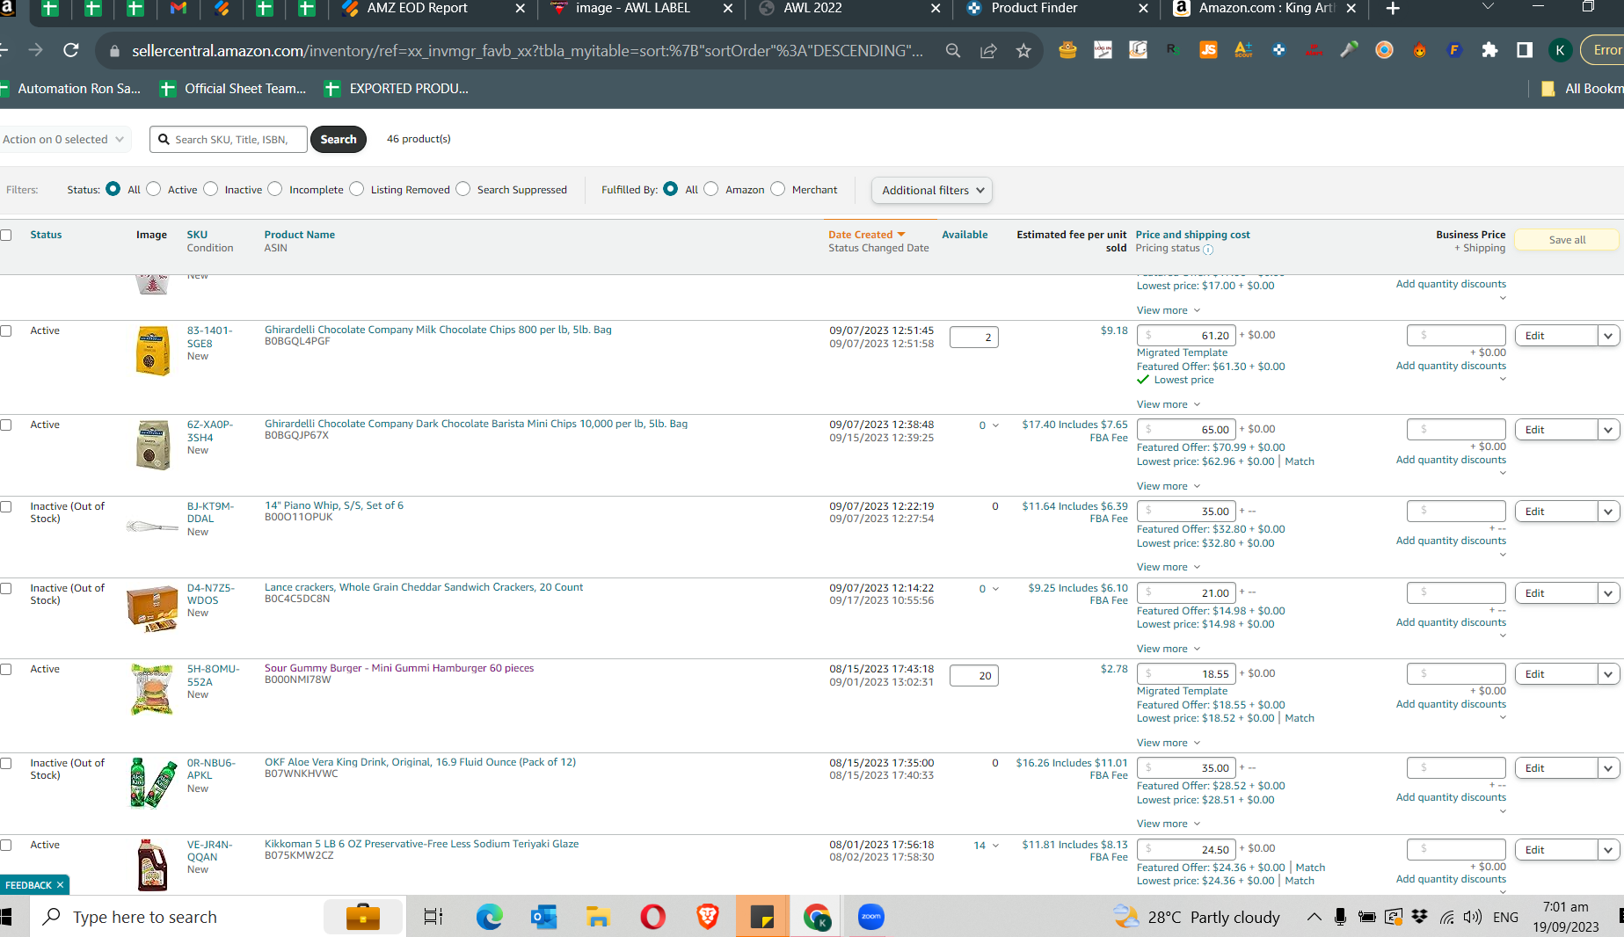Image resolution: width=1624 pixels, height=937 pixels.
Task: Open the blue cross circle extension
Action: [1278, 50]
